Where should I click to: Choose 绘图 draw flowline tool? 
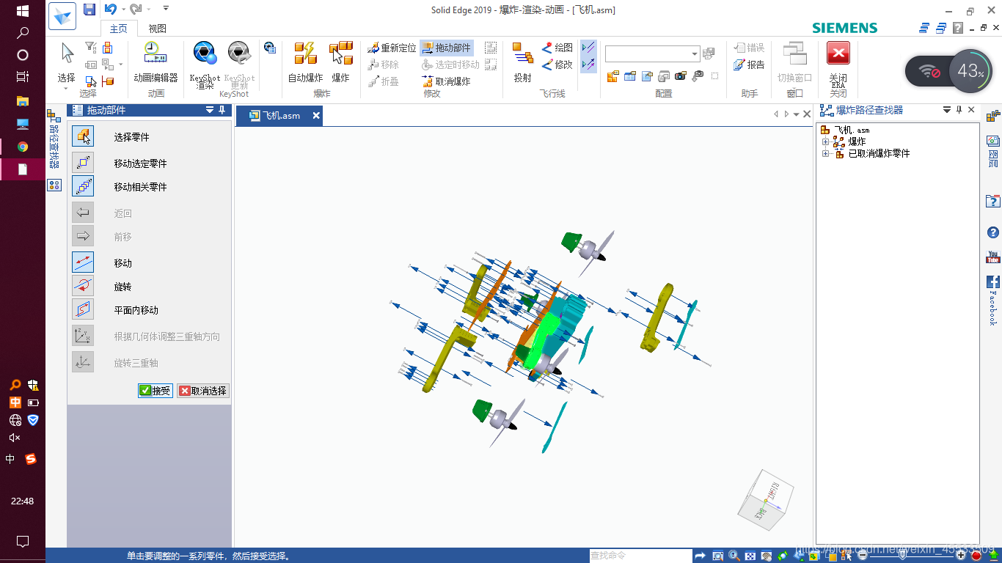point(557,48)
